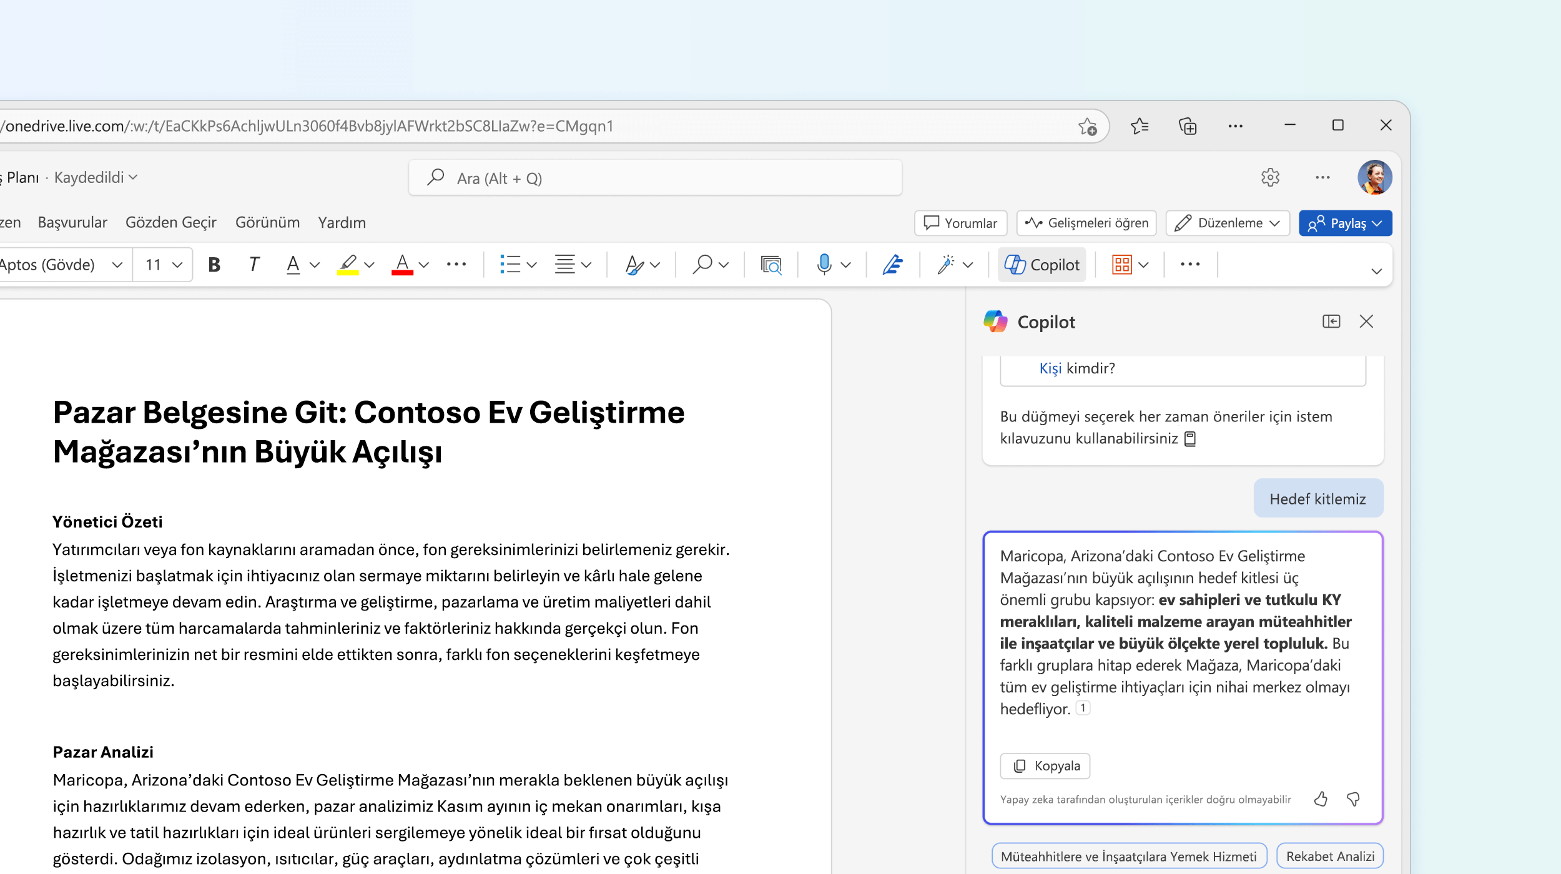Viewport: 1561px width, 874px height.
Task: Toggle the Copilot pane button
Action: tap(1041, 265)
